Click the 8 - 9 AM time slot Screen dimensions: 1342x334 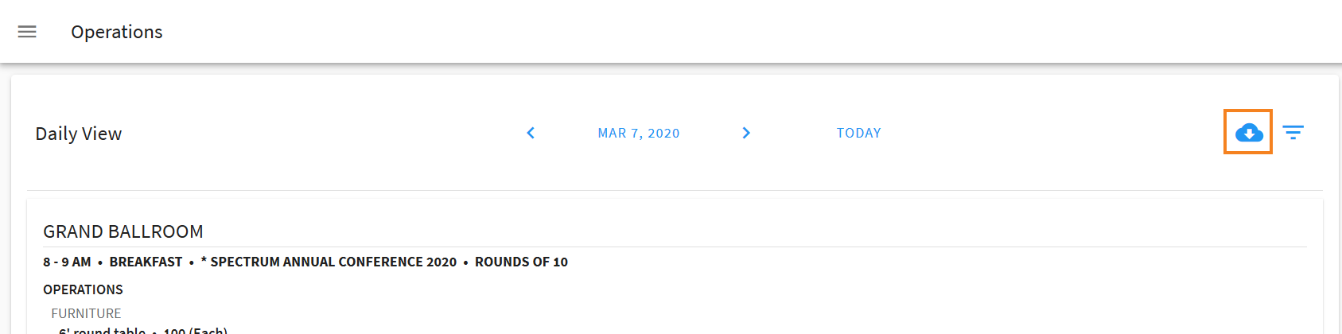tap(67, 262)
